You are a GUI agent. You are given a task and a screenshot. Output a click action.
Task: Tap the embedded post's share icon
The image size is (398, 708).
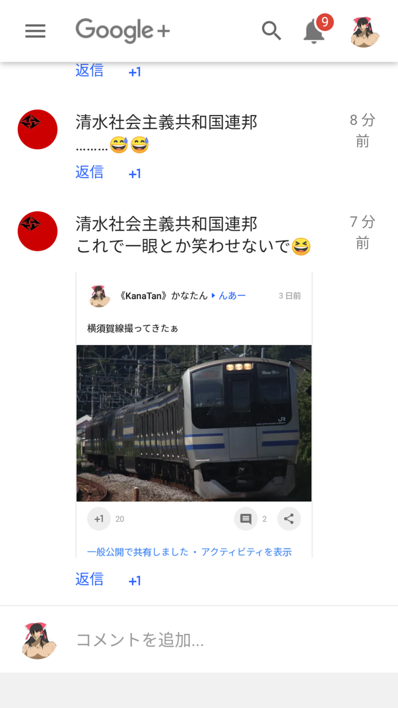[x=289, y=519]
